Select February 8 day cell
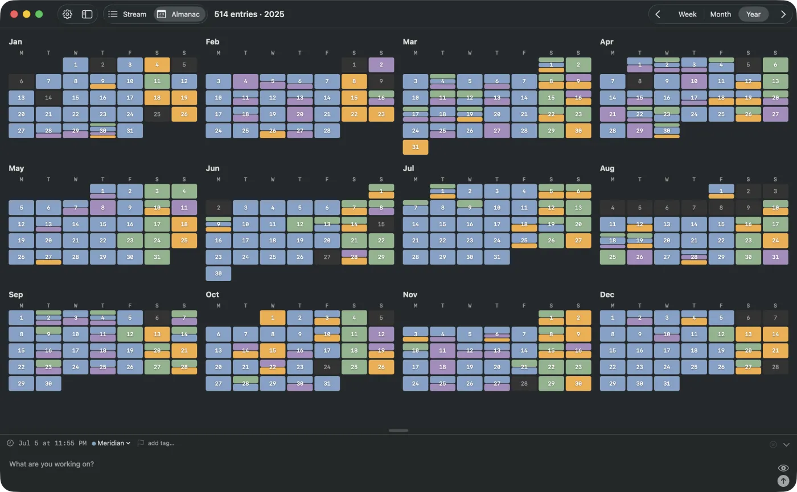 point(354,81)
